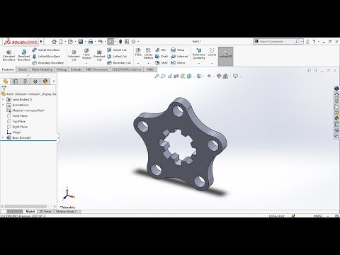Expand the Annotations node
The width and height of the screenshot is (340, 255).
(x=3, y=105)
